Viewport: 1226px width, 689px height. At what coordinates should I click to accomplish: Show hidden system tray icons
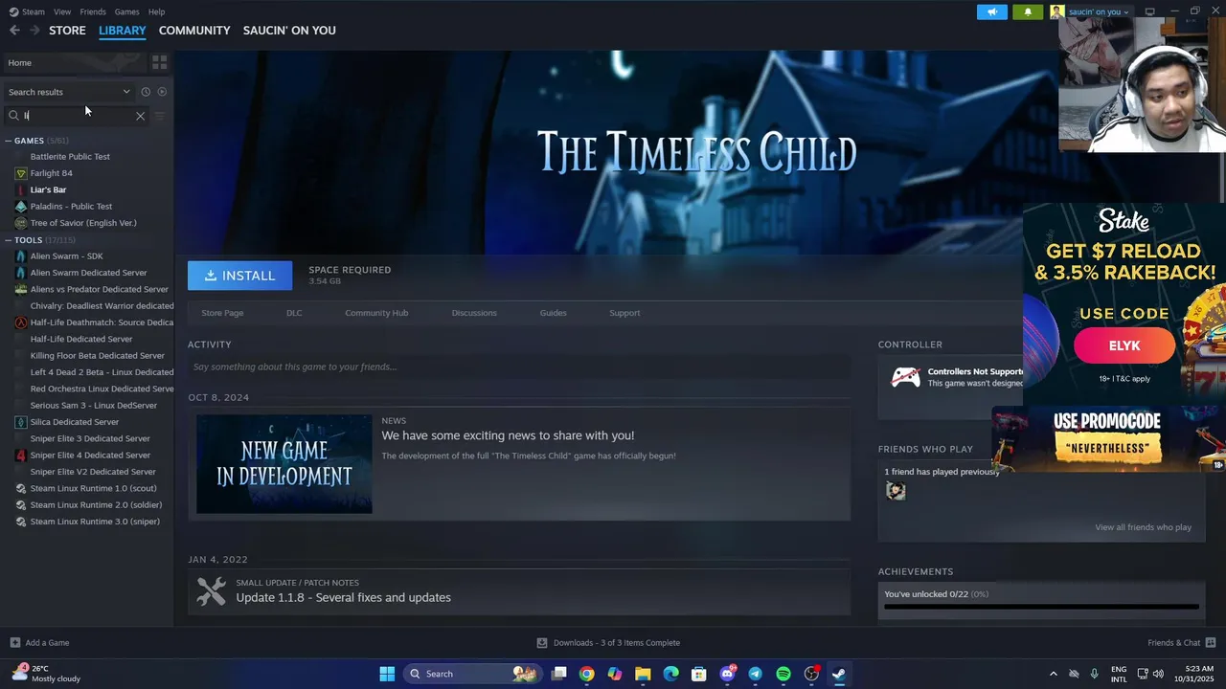click(1054, 674)
